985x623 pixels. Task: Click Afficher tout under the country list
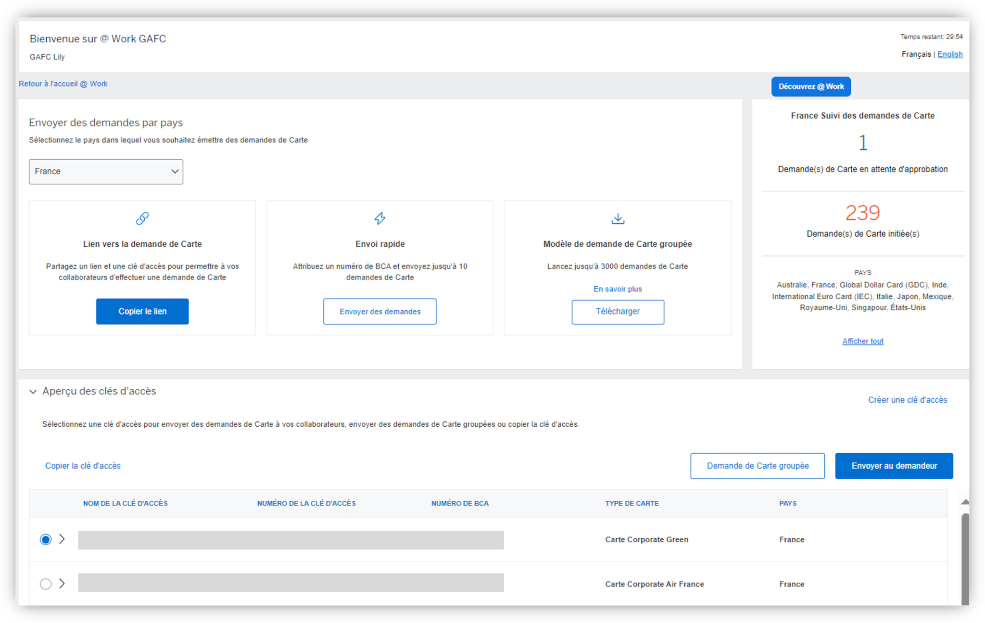[x=862, y=341]
